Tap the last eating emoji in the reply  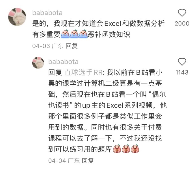[135, 149]
